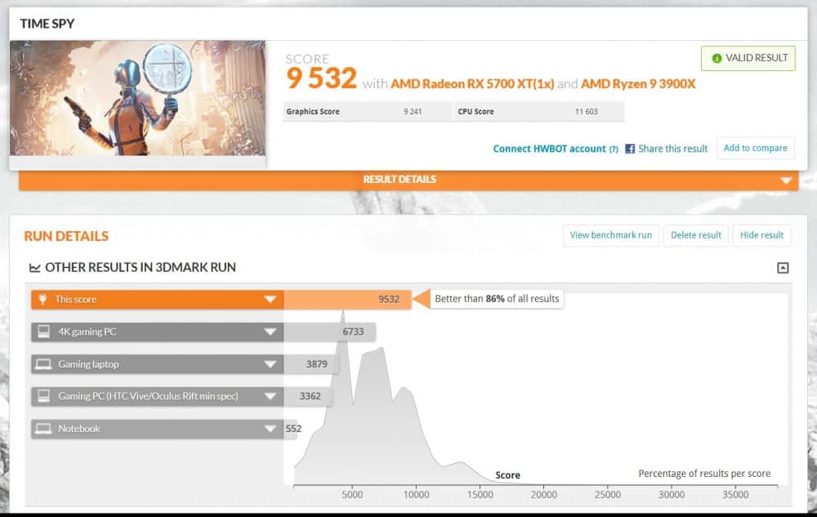This screenshot has width=817, height=517.
Task: Open the 4K gaming PC dropdown arrow
Action: pyautogui.click(x=270, y=332)
